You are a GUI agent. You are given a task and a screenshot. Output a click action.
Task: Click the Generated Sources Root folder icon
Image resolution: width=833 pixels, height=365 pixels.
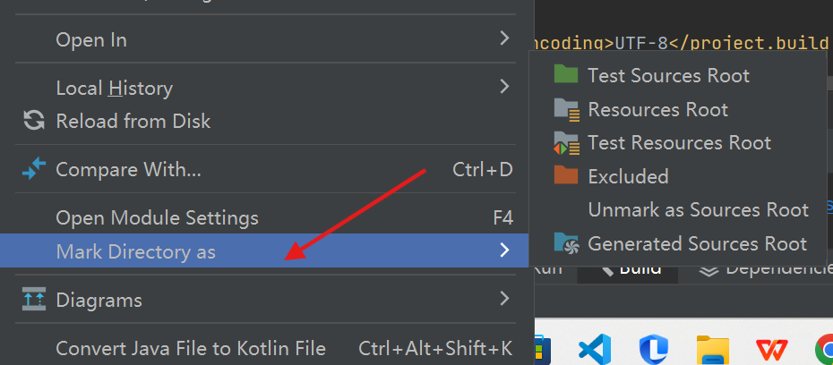coord(565,242)
